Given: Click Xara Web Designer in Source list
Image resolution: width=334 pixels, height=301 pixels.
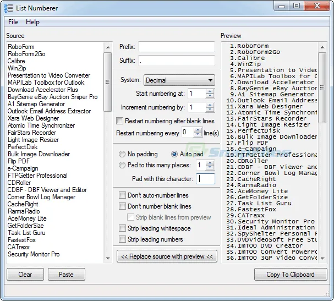Looking at the screenshot, I should [33, 118].
